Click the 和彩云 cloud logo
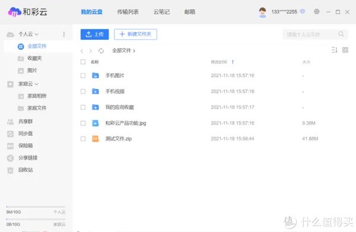Viewport: 356px width, 232px height. (15, 12)
